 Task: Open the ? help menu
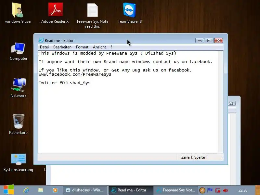(x=111, y=47)
